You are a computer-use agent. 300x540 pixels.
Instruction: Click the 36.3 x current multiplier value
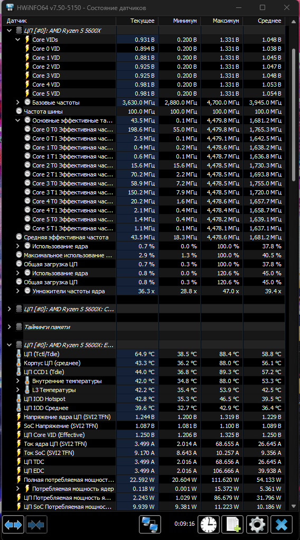145,291
